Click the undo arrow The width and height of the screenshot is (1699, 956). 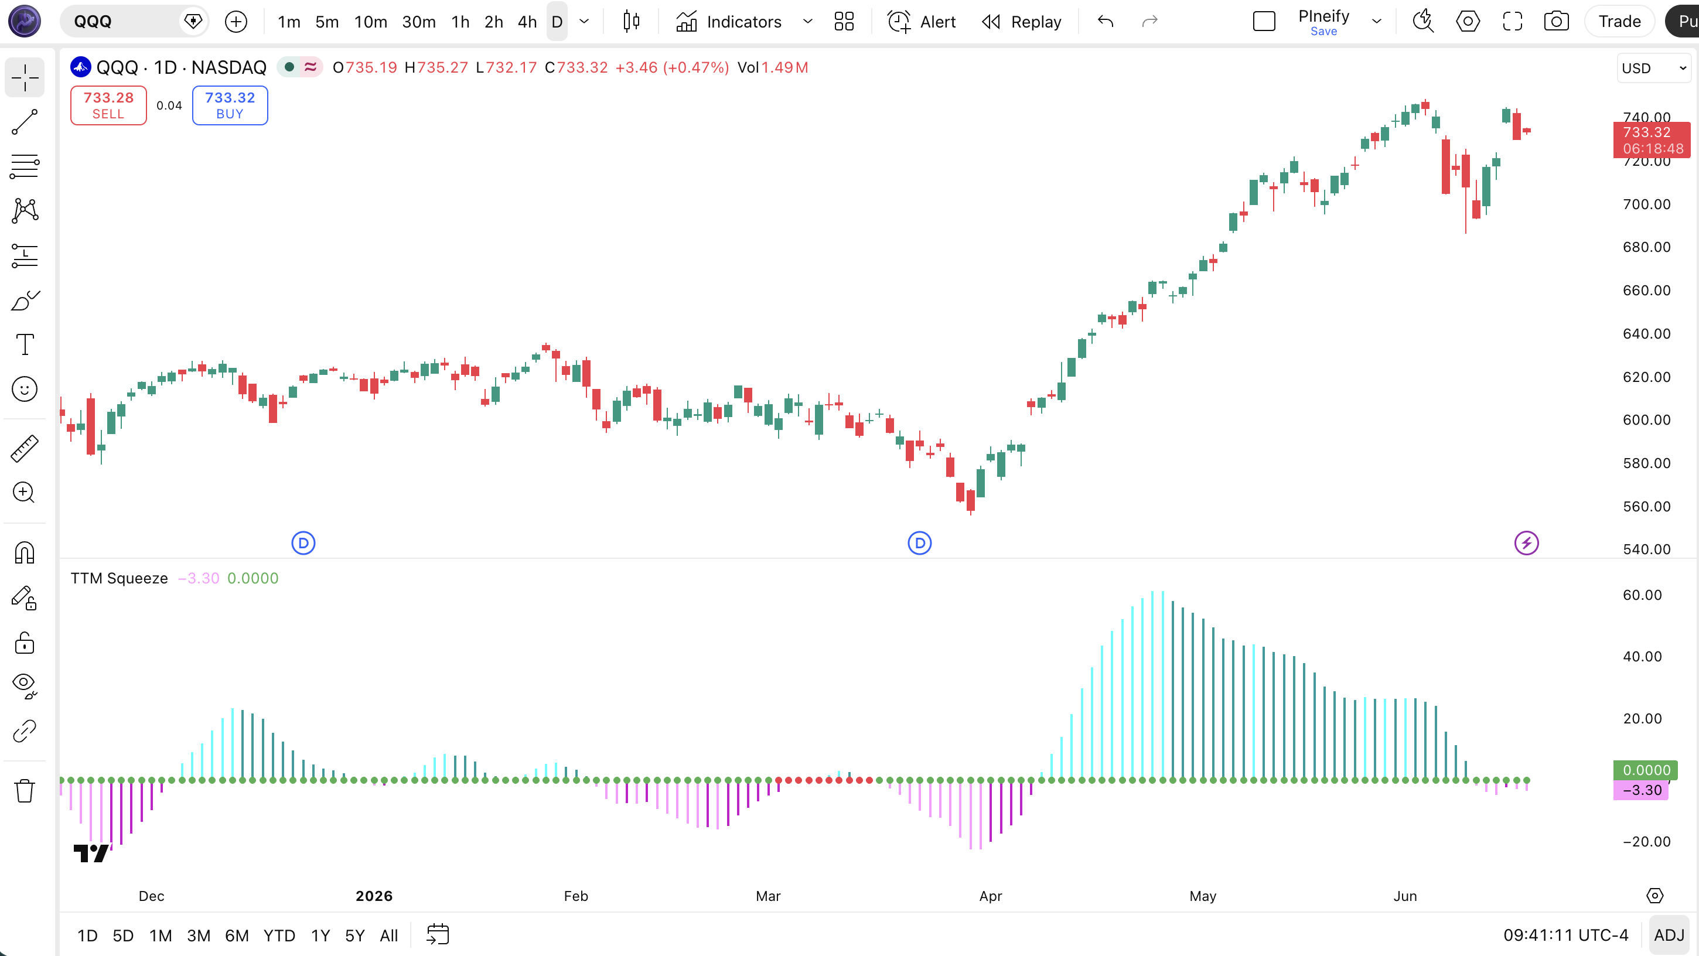pos(1106,22)
